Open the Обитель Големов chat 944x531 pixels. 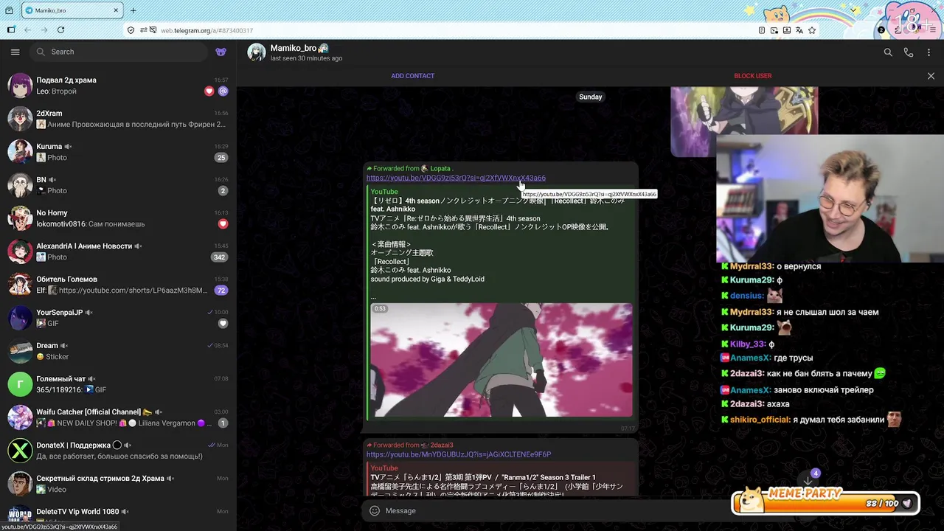[118, 285]
